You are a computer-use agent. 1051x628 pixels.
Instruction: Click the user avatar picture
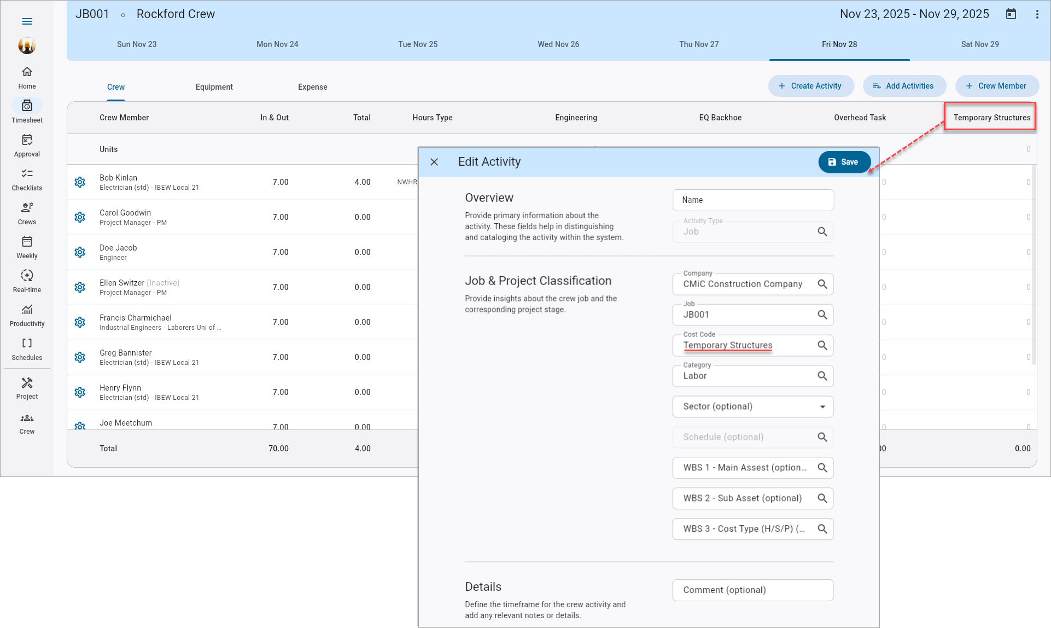click(27, 45)
